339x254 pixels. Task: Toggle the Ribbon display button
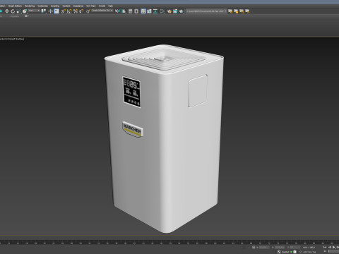point(143,11)
